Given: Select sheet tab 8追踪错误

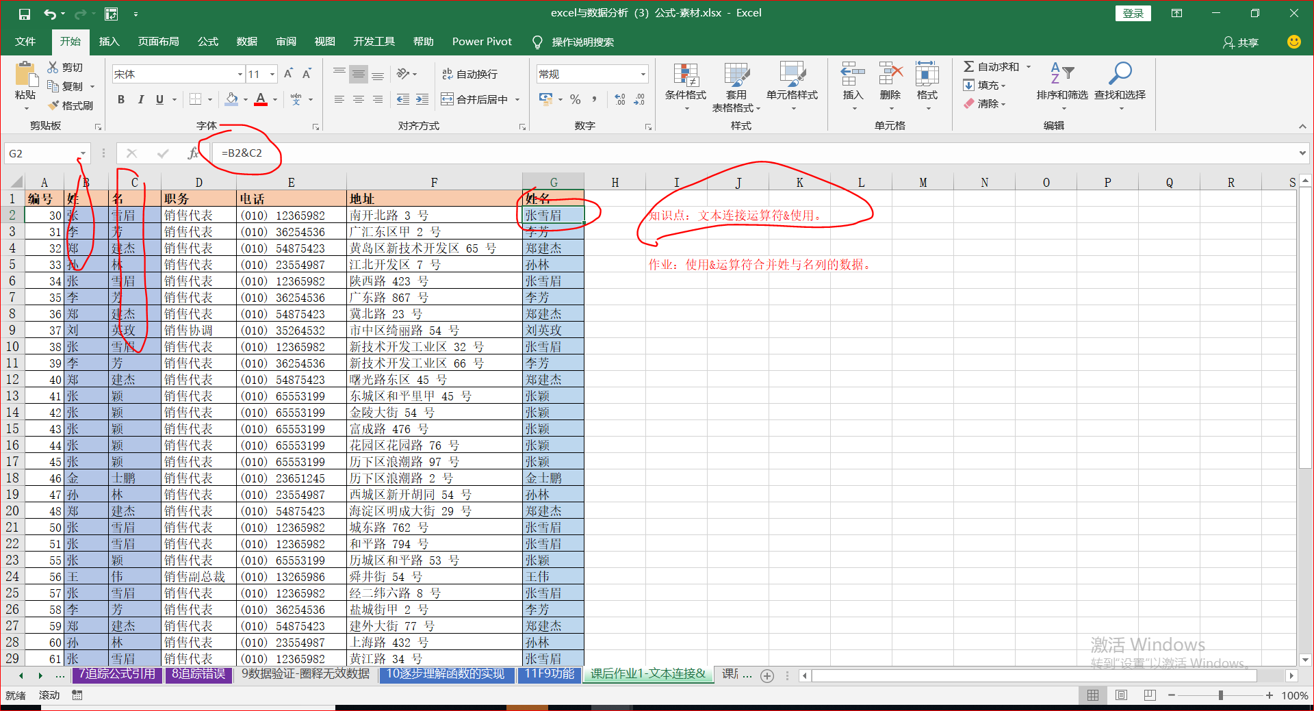Looking at the screenshot, I should click(198, 674).
